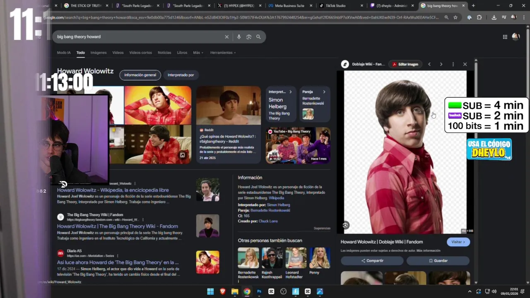Switch to Libros tab
This screenshot has height=298, width=530.
pos(182,53)
